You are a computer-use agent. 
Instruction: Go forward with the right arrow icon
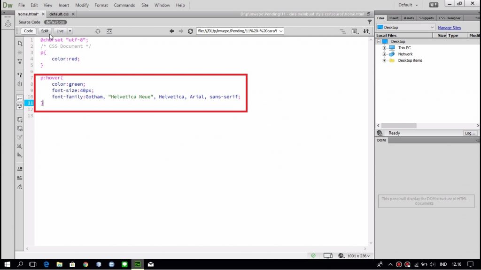point(181,31)
